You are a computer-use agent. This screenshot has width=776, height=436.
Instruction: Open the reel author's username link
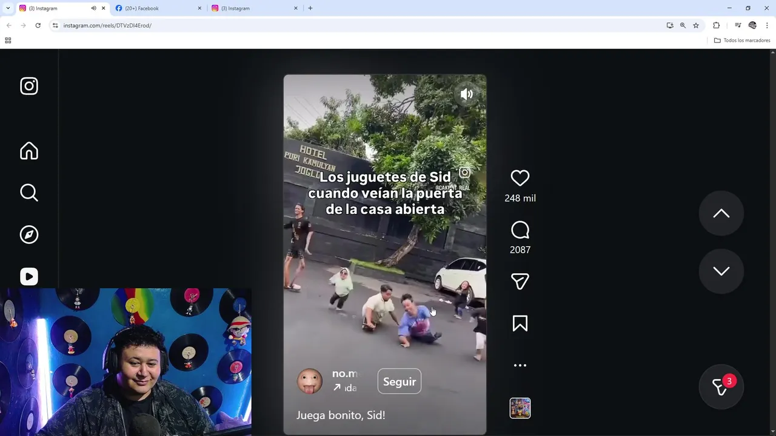tap(345, 374)
